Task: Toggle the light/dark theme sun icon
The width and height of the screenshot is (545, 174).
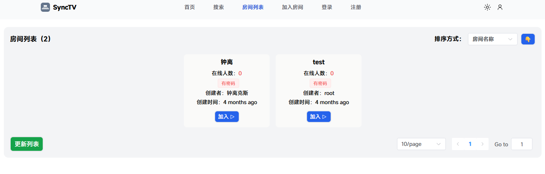Action: tap(487, 7)
